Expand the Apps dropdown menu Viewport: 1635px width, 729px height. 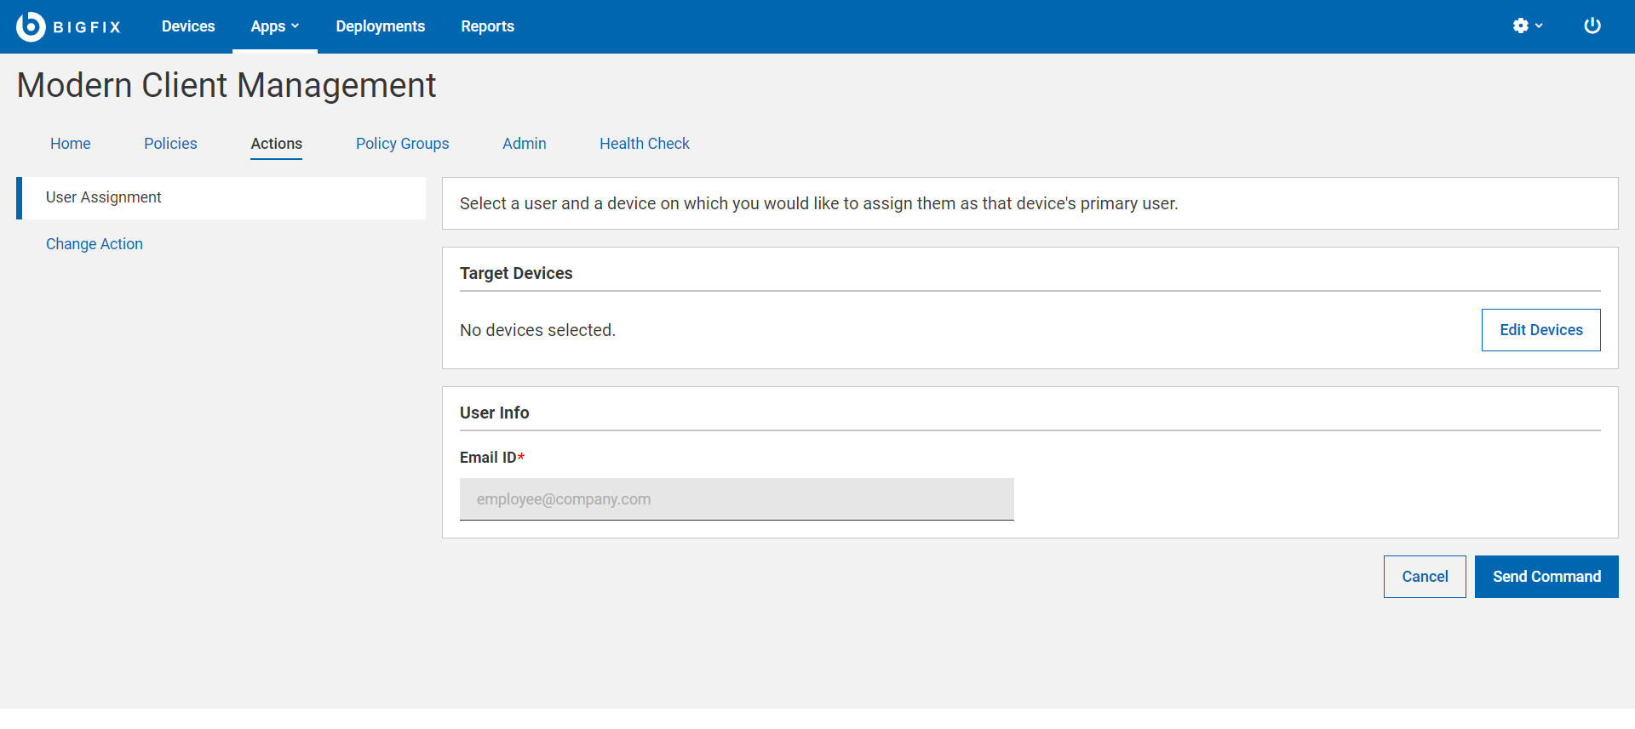tap(274, 26)
